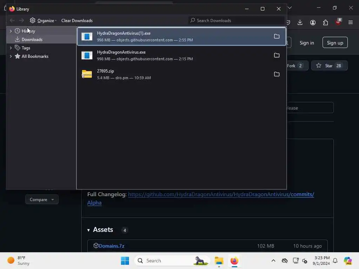Open Firefox account icon in toolbar
Image resolution: width=359 pixels, height=269 pixels.
pos(313,22)
